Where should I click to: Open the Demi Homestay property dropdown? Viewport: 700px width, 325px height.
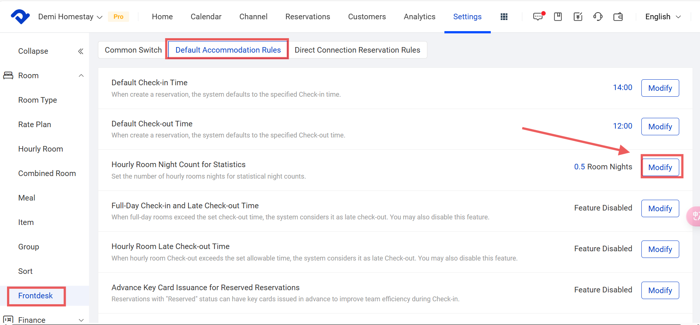coord(70,17)
